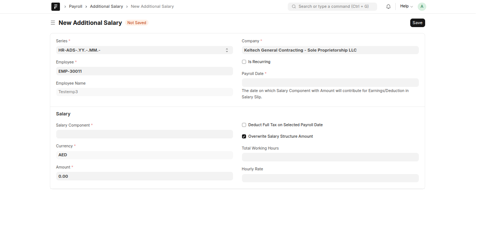Click the Employee field with EMP-30011

(144, 71)
